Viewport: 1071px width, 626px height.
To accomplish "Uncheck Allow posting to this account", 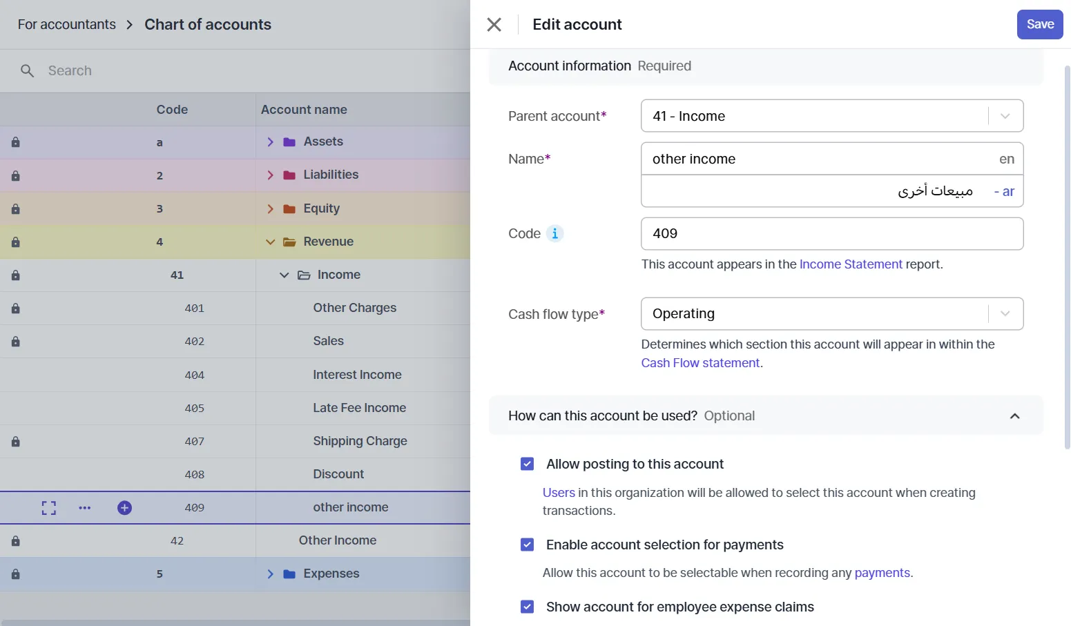I will click(x=527, y=464).
